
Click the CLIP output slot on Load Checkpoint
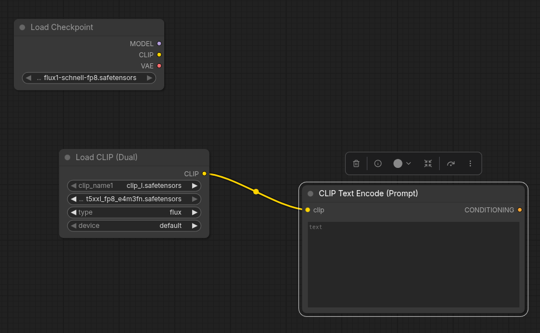(x=159, y=54)
